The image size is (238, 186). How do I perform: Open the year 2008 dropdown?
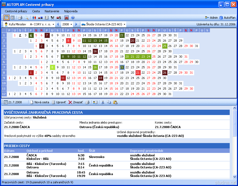click(x=71, y=25)
